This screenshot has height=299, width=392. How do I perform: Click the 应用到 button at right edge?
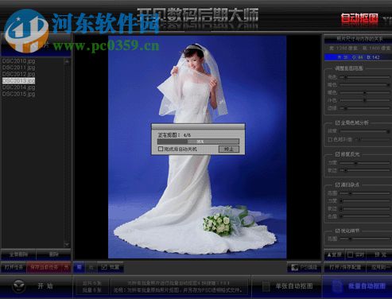(379, 267)
